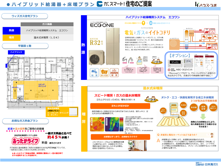The image size is (221, 166).
Task: Click the orange A answer letter
Action: (158, 141)
